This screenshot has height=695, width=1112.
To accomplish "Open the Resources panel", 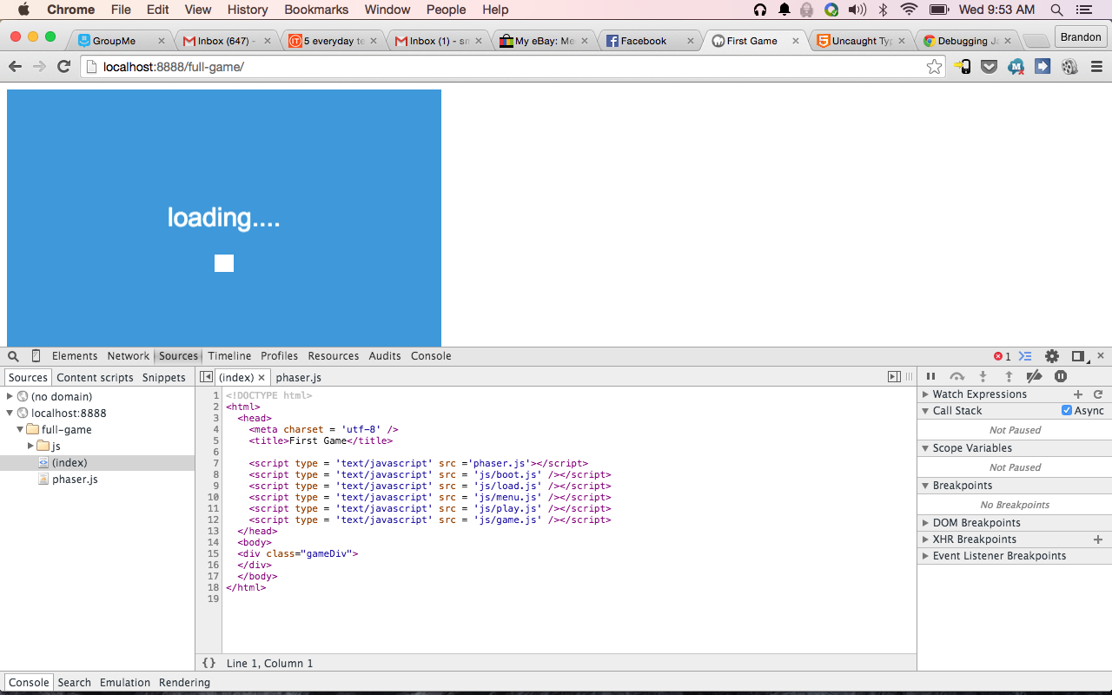I will 334,356.
